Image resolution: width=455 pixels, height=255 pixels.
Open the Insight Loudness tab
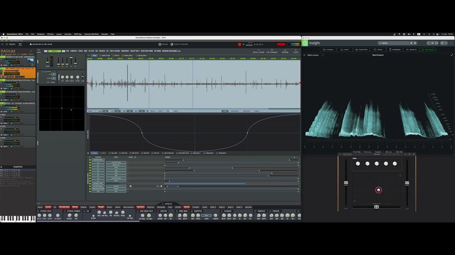coord(328,50)
